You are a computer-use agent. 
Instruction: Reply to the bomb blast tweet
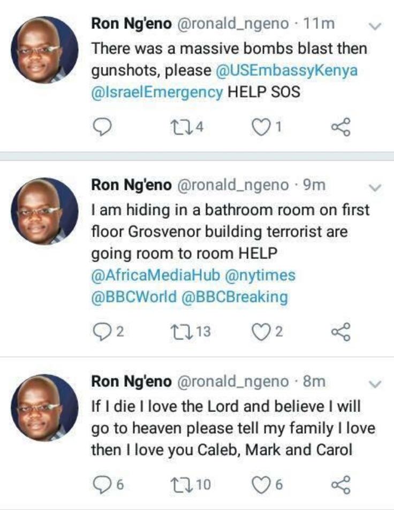coord(101,127)
